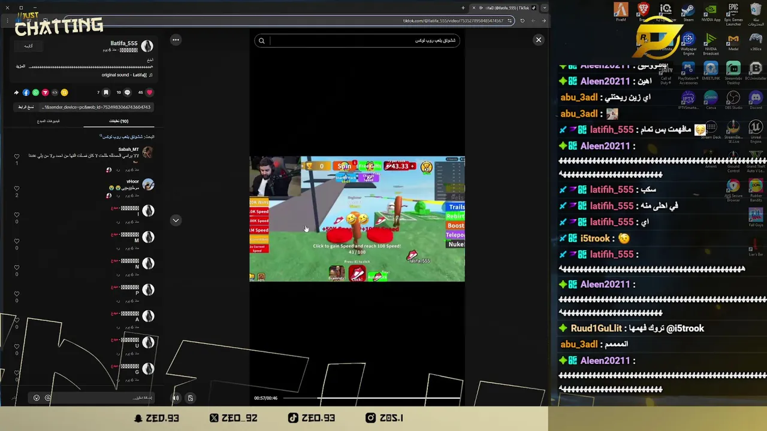Open Epic Games Launcher shortcut
Screen dimensions: 767x431
[x=733, y=14]
